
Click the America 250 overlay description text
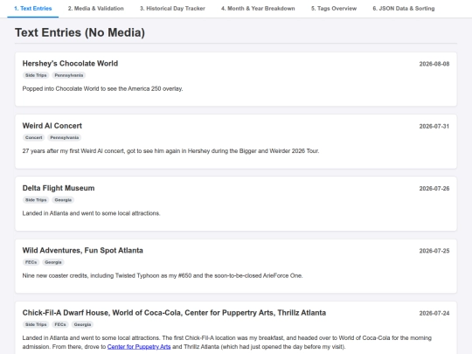[x=102, y=89]
